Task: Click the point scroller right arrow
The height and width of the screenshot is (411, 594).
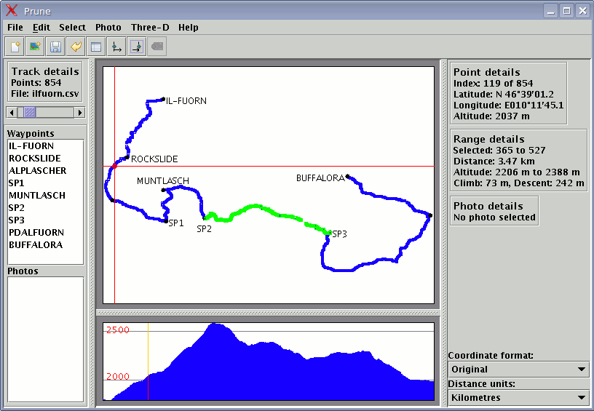Action: [x=80, y=113]
